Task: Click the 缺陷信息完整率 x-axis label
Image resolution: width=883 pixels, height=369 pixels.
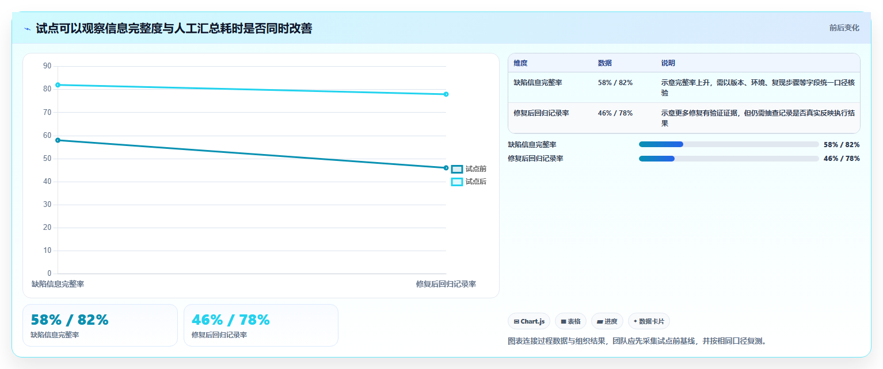Action: pos(58,284)
